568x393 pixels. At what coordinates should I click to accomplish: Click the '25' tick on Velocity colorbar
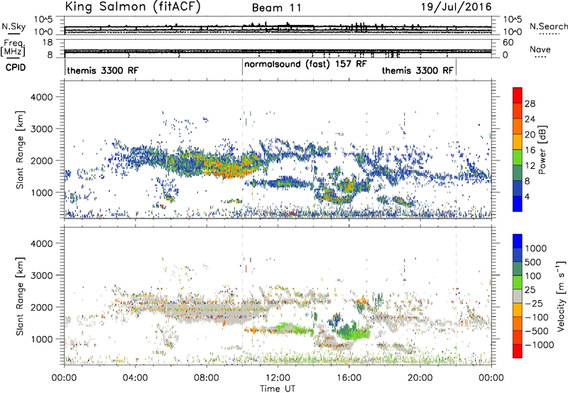point(531,290)
